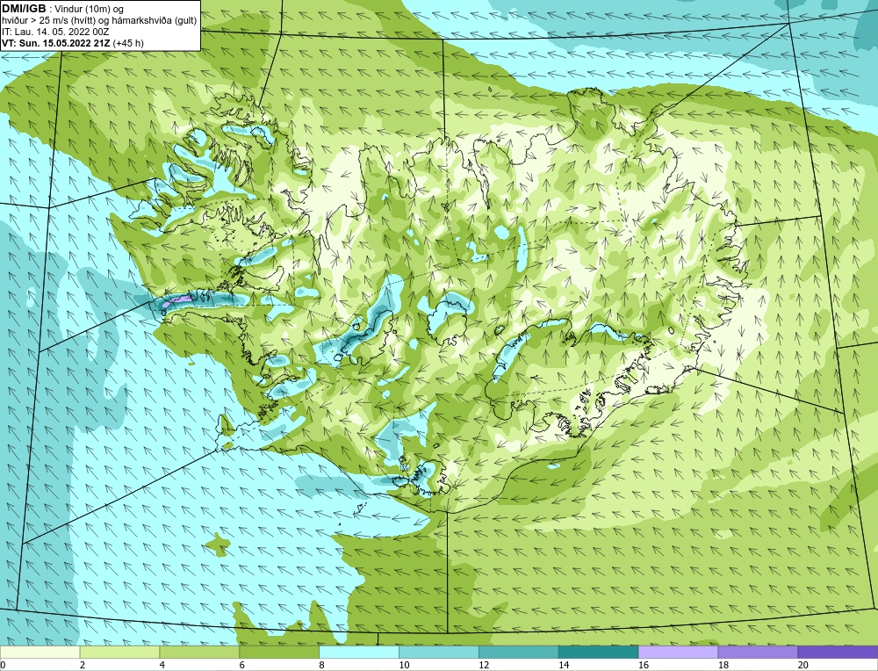Select the 14–16 m/s dark teal legend swatch
Screen dimensions: 878x671
(x=598, y=652)
